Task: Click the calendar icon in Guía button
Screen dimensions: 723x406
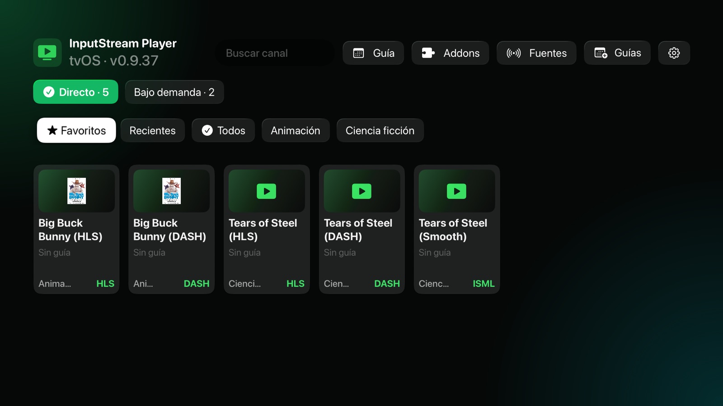Action: point(358,53)
